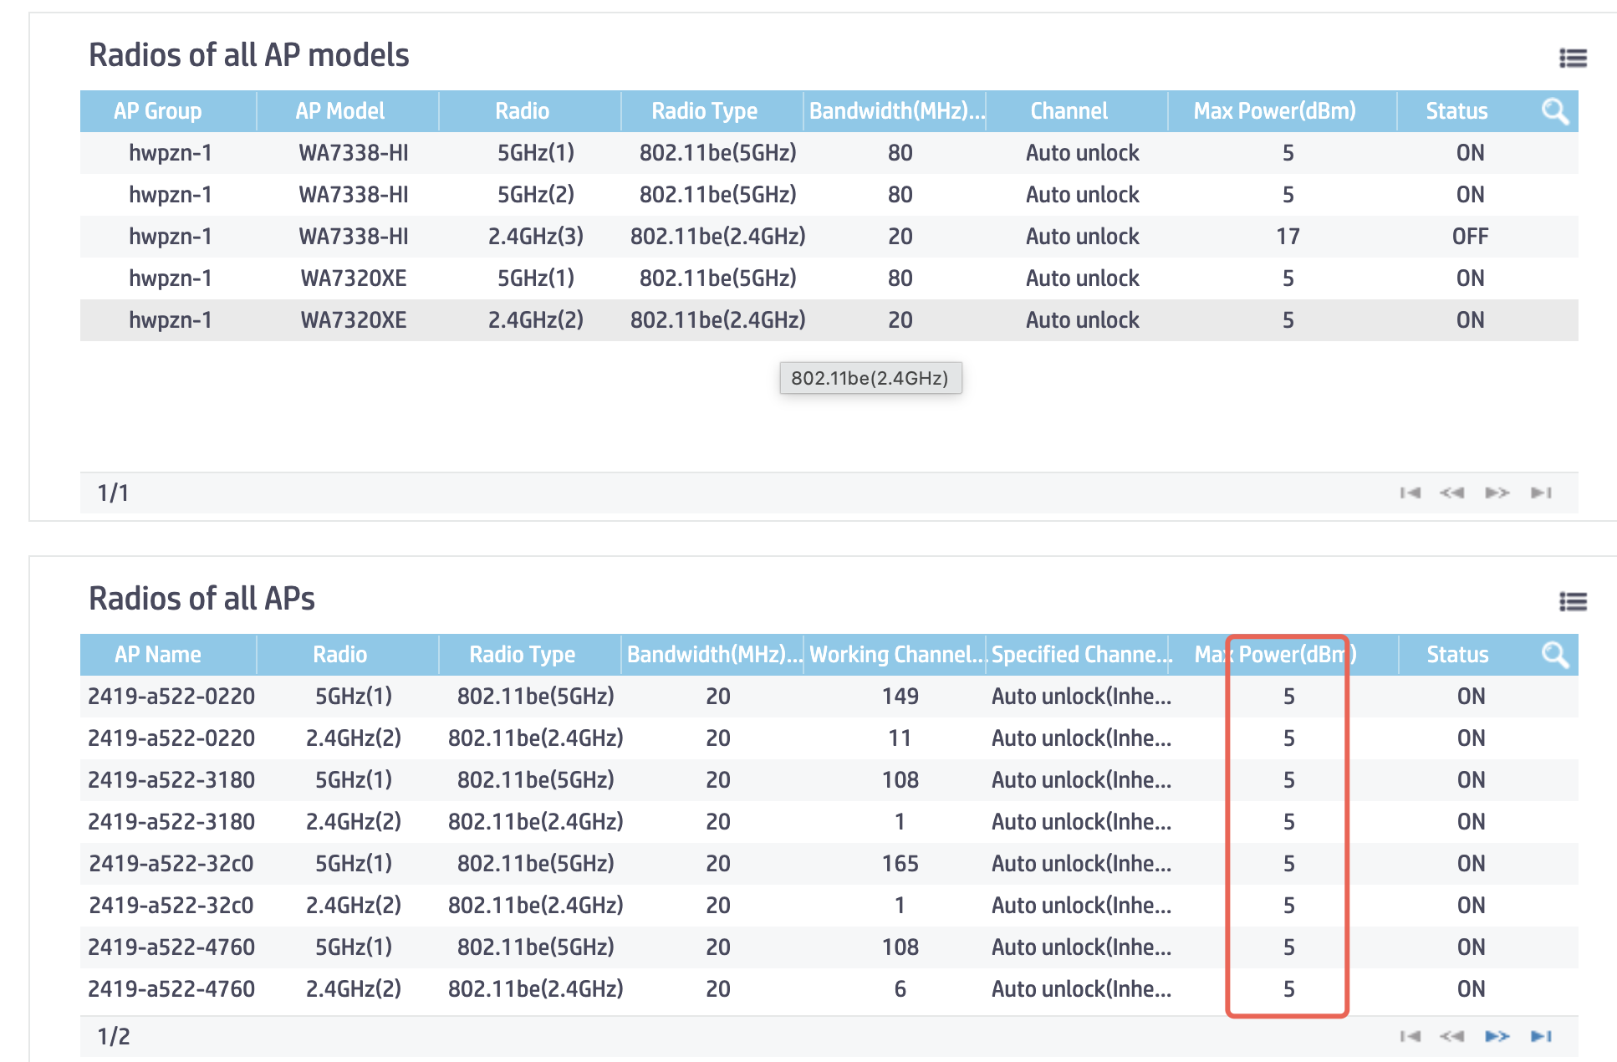Click Radio Type header in all APs table
The height and width of the screenshot is (1062, 1617).
[x=523, y=655]
